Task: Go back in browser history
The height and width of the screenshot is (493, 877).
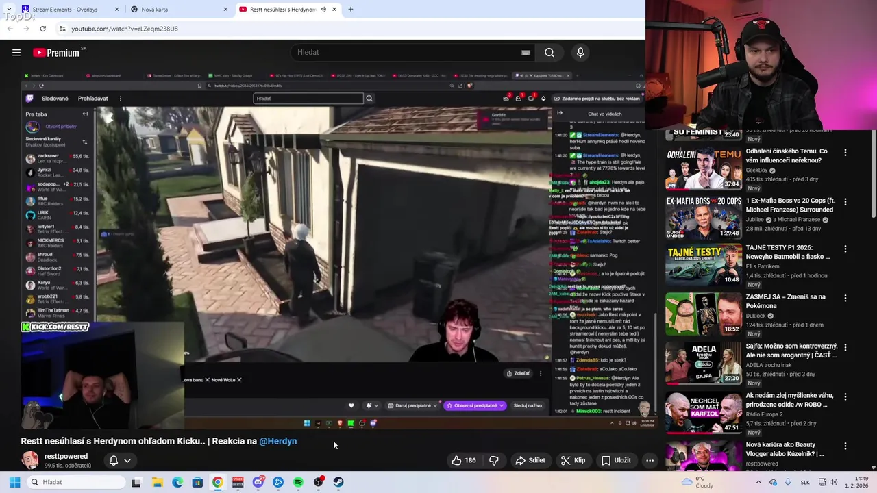Action: coord(10,29)
